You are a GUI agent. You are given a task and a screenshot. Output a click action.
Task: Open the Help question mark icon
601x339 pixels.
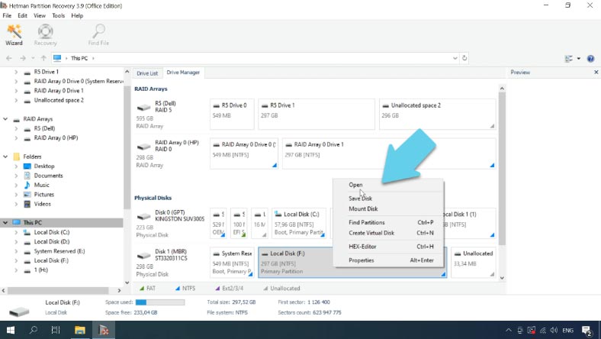point(590,58)
